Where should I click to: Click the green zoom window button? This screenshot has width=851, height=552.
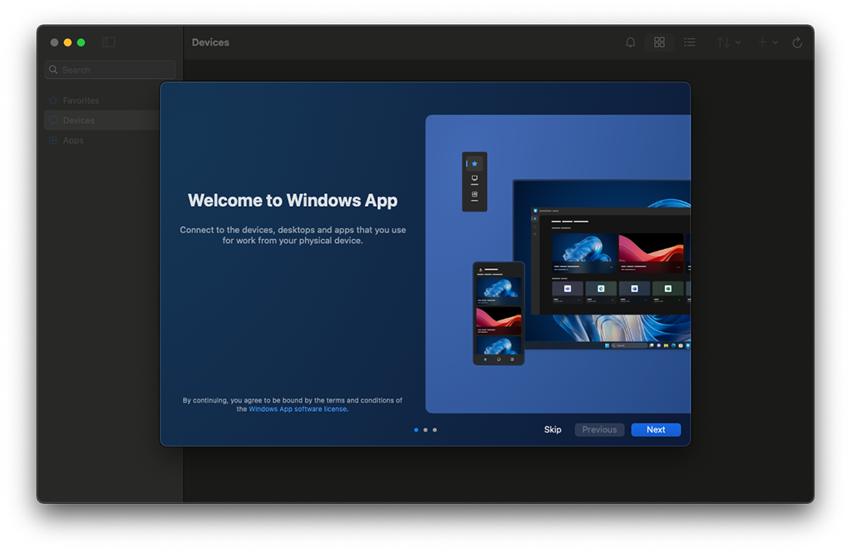point(81,42)
